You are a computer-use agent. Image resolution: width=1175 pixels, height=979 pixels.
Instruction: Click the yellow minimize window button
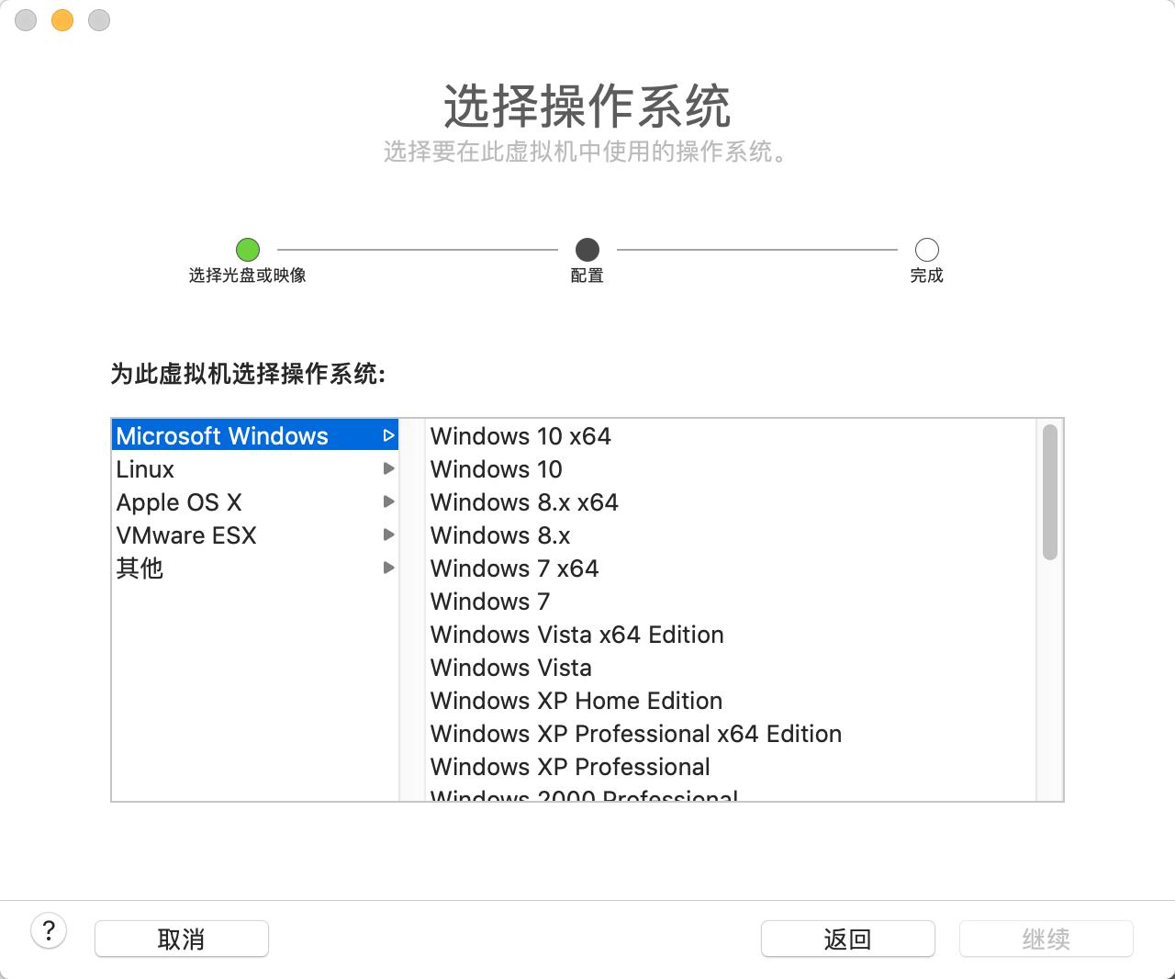[62, 19]
